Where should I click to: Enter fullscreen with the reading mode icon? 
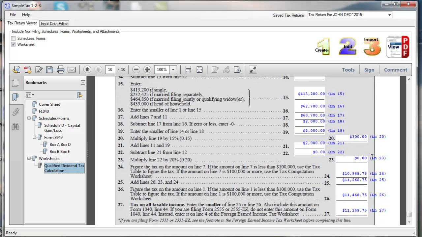(253, 69)
